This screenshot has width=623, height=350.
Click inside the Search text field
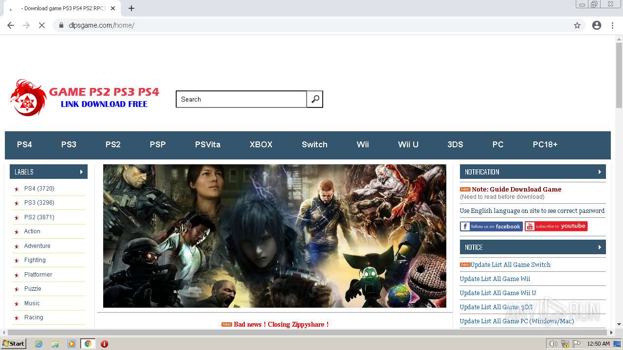click(241, 99)
